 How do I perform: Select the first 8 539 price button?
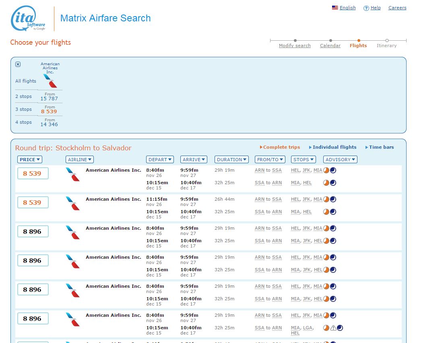coord(33,173)
